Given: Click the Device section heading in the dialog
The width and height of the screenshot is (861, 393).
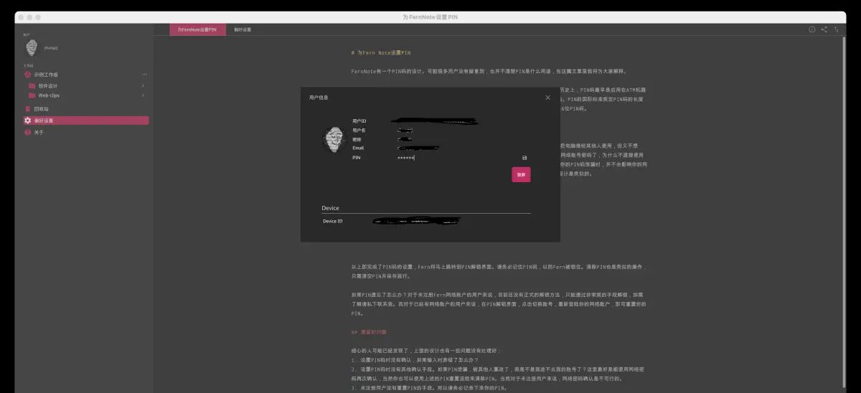Looking at the screenshot, I should pos(330,208).
